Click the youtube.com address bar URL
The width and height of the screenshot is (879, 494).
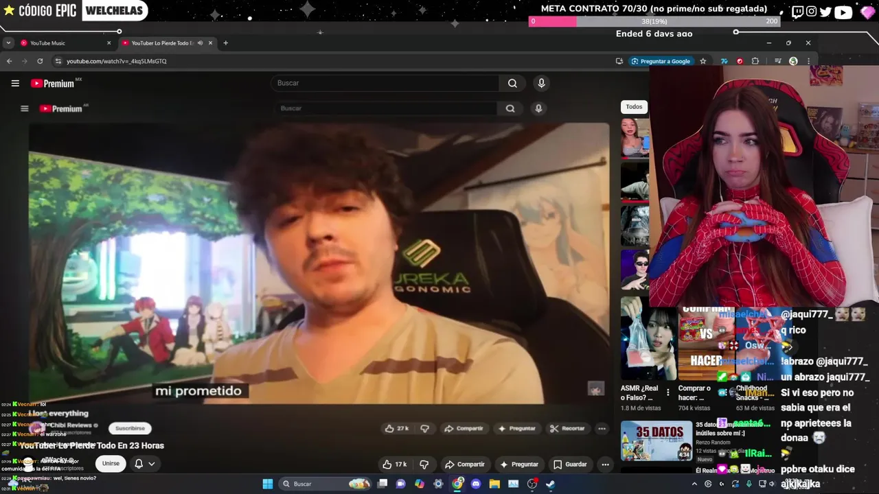(x=117, y=61)
